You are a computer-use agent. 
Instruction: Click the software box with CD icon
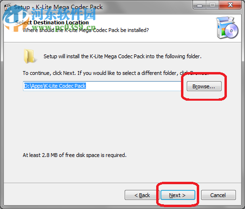pyautogui.click(x=227, y=28)
